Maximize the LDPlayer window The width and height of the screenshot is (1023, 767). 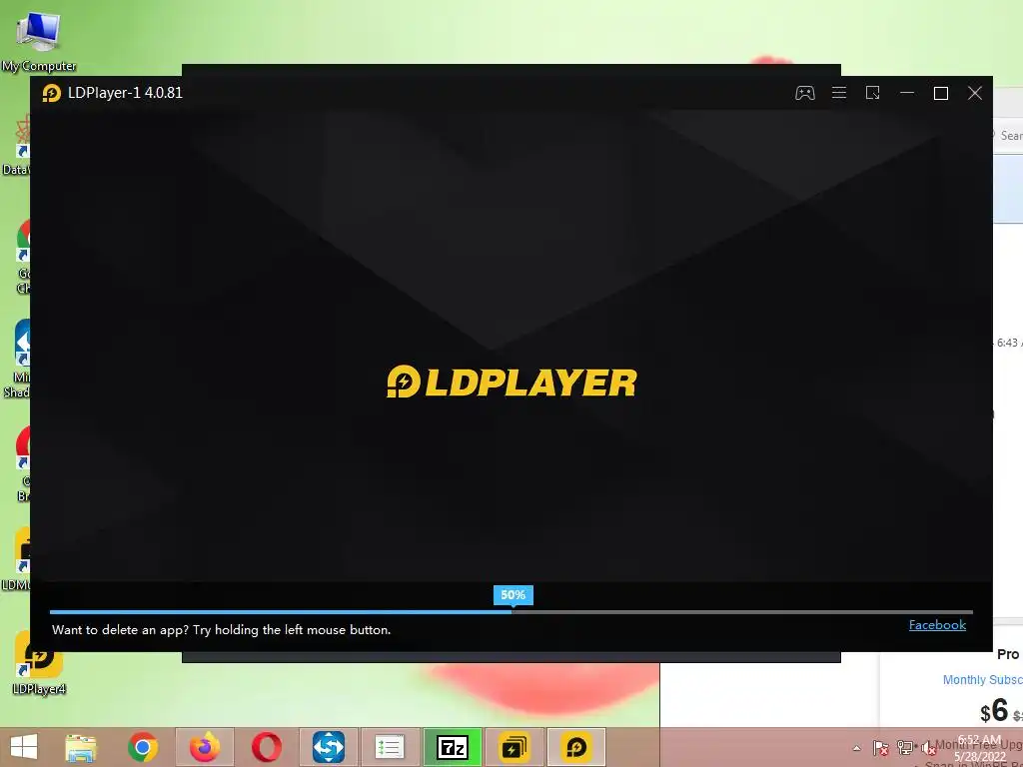941,93
